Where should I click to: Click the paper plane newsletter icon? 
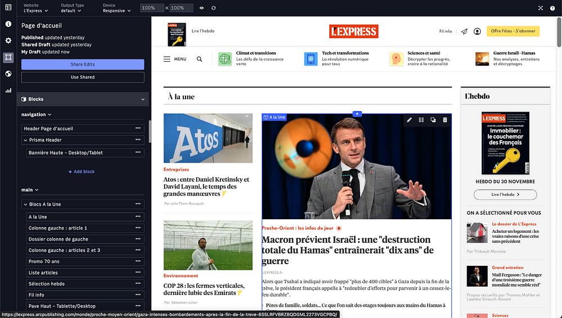(x=464, y=31)
